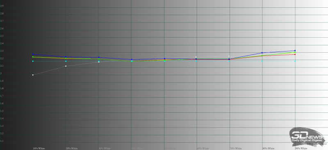Click the 1.5 gamma axis value
This screenshot has height=150, width=328.
click(x=2, y=111)
